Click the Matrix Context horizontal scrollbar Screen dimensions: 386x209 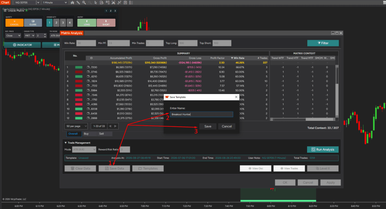[x=303, y=119]
